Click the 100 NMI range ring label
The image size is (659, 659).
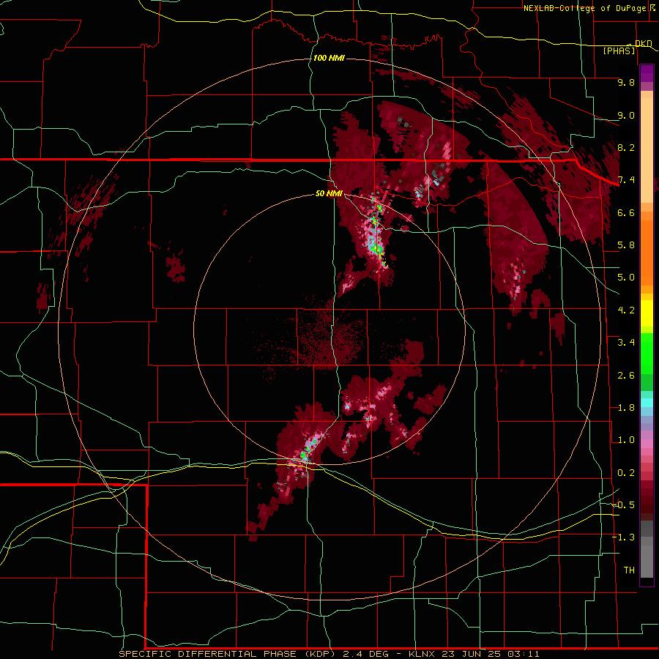[x=329, y=58]
